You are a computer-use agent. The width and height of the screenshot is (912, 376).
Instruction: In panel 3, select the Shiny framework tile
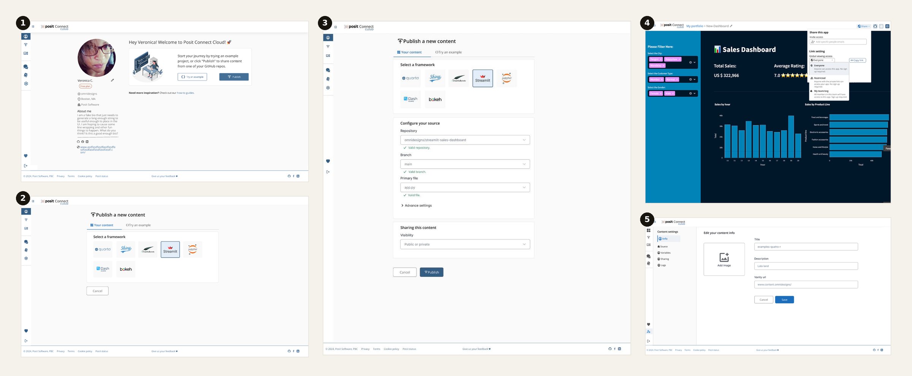(435, 78)
